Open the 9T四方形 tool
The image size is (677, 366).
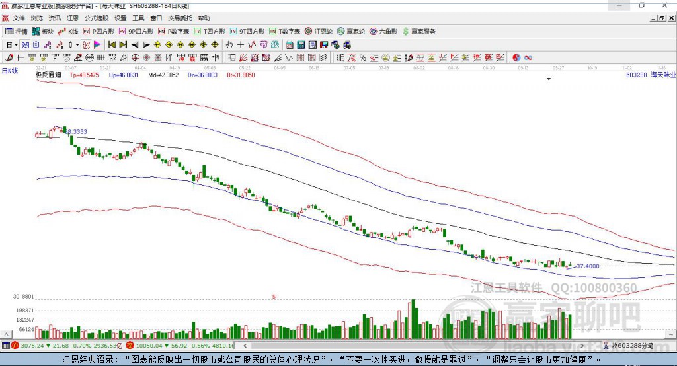pos(247,32)
